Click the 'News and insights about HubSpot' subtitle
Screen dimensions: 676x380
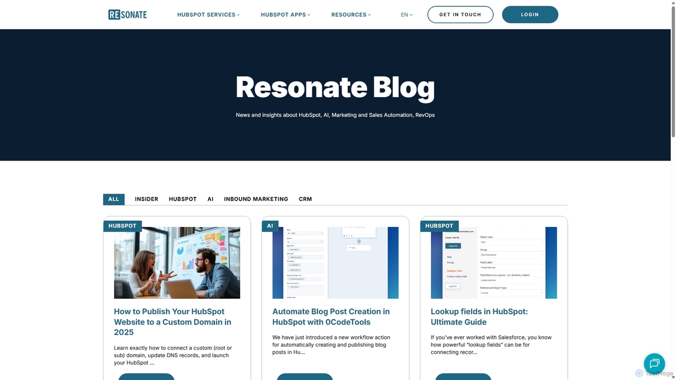[335, 115]
